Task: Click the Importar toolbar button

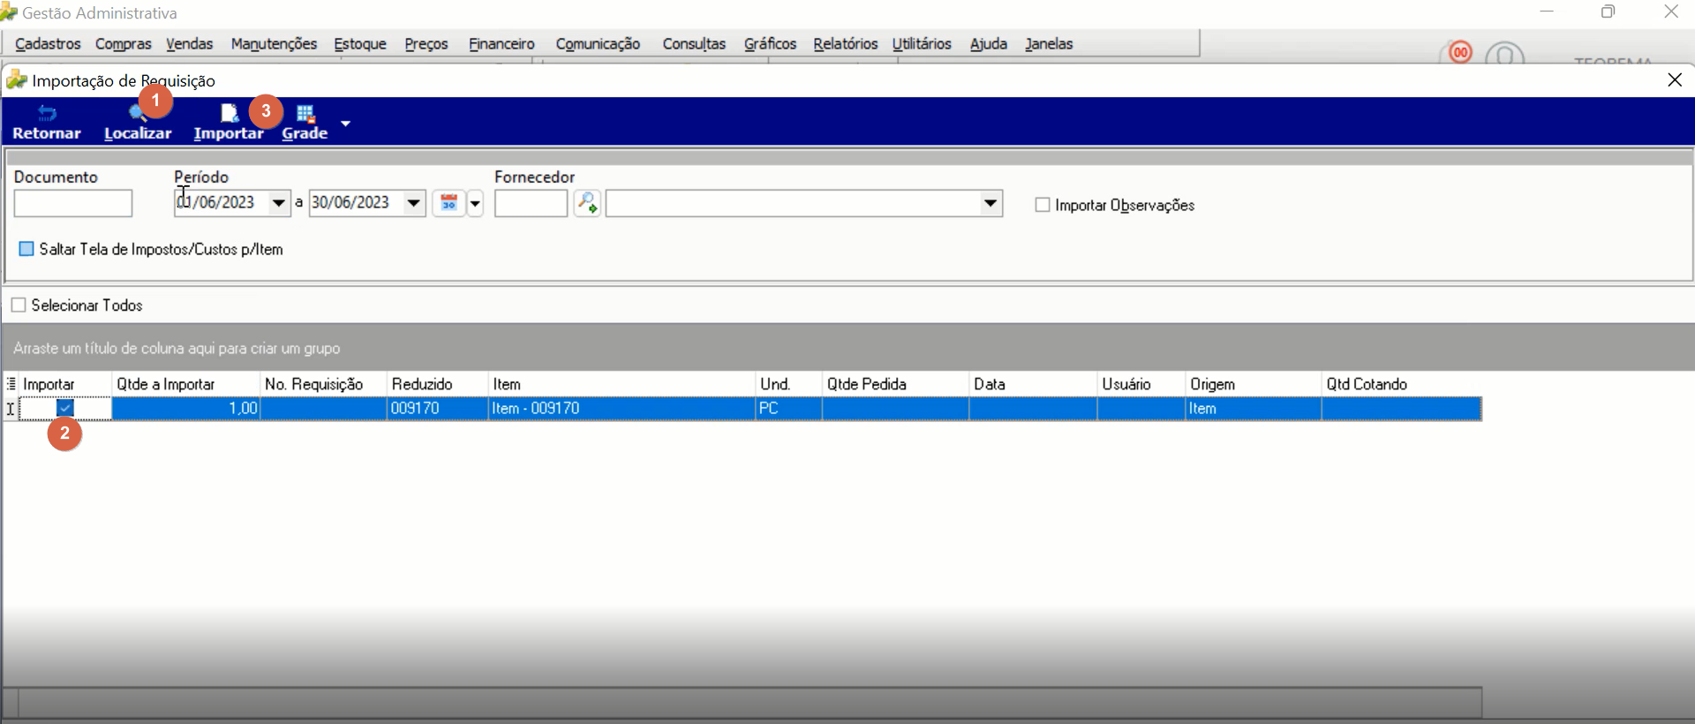Action: click(229, 123)
